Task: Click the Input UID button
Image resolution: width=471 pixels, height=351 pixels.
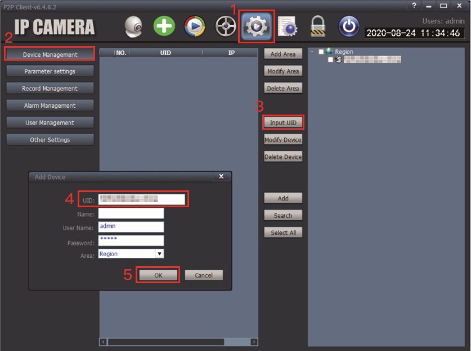Action: click(283, 122)
